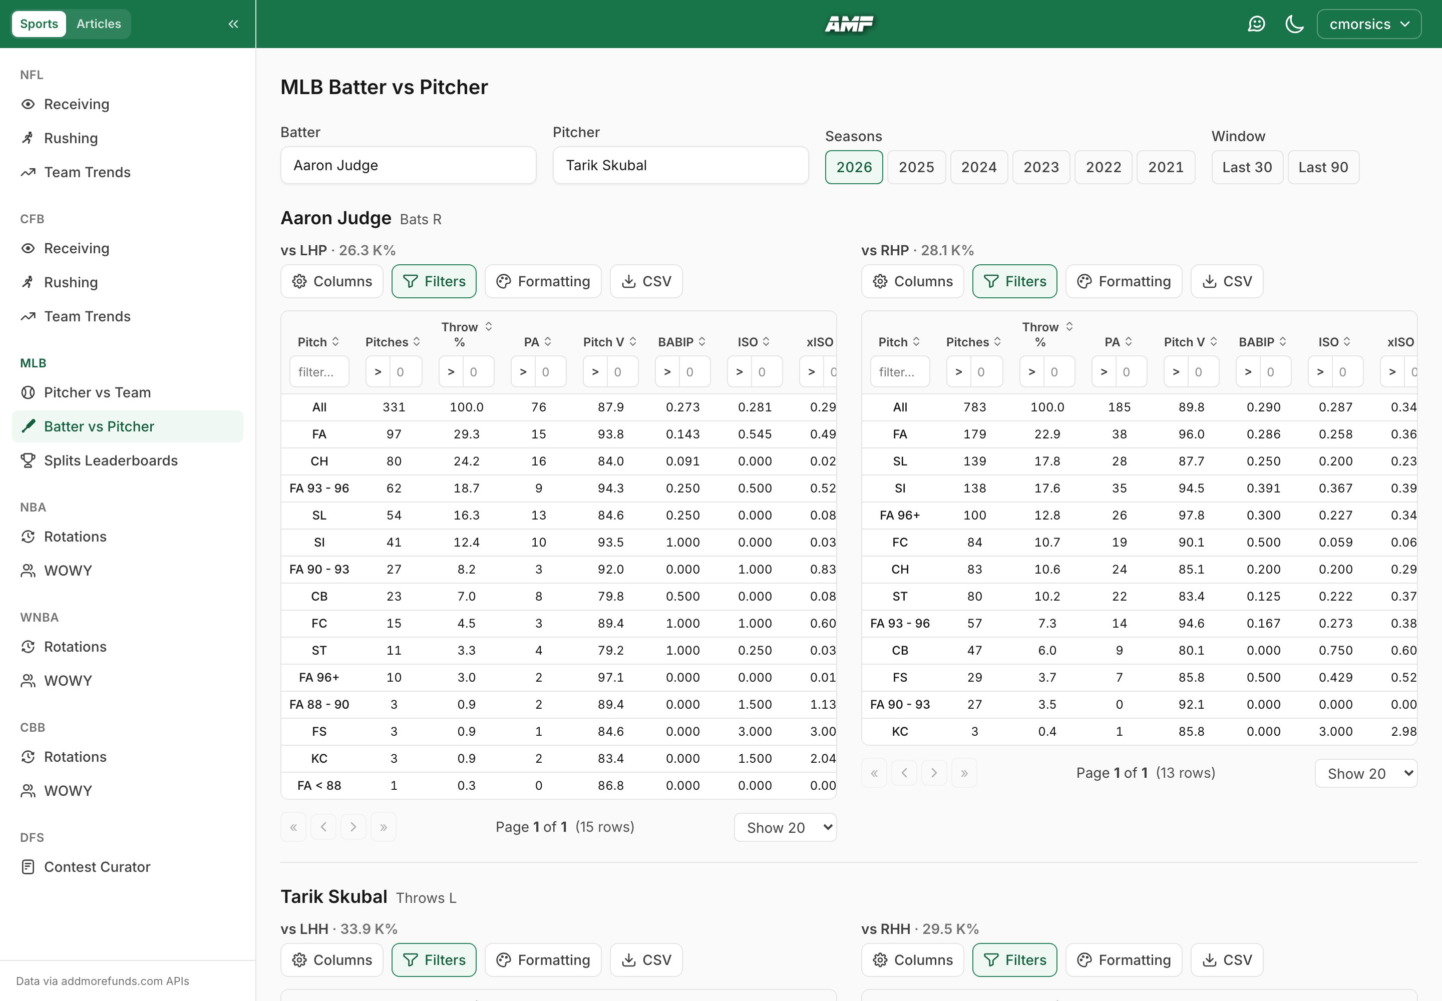
Task: Click the AMF logo
Action: click(x=848, y=24)
